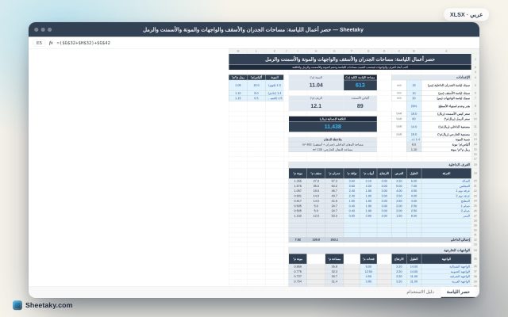Click the عربي - XLSX badge
The image size is (508, 317).
(466, 15)
